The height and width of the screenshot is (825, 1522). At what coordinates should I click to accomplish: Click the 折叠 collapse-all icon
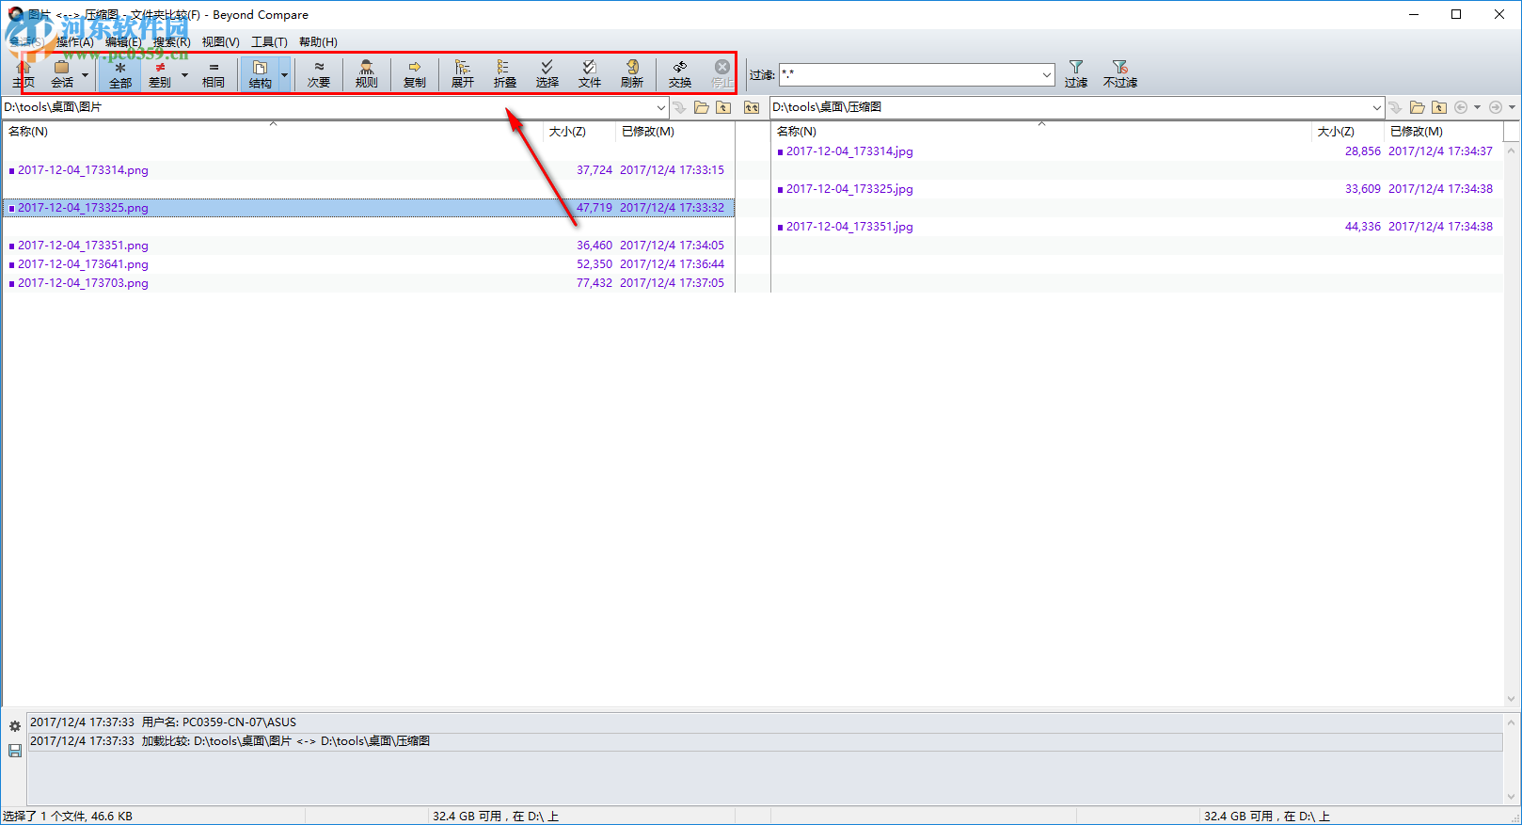(x=505, y=73)
